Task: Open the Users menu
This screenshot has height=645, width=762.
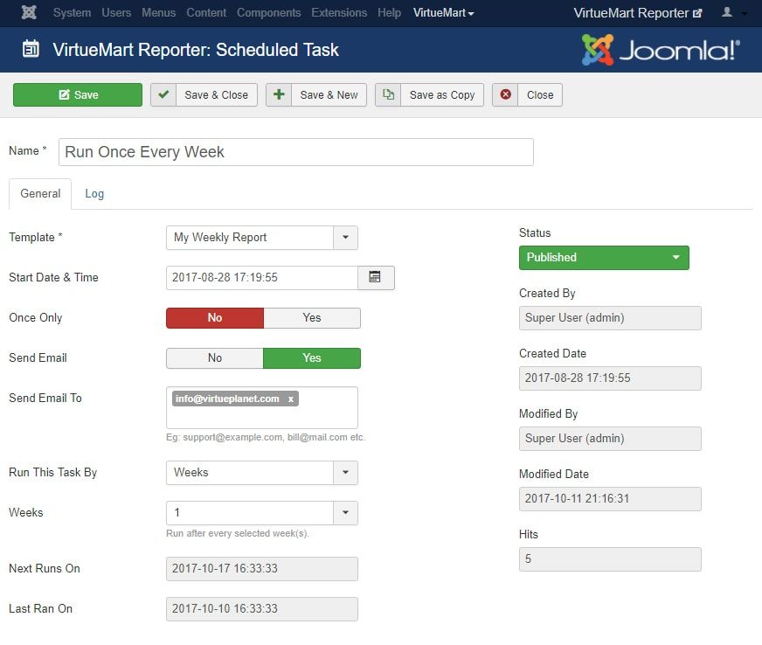Action: click(116, 12)
